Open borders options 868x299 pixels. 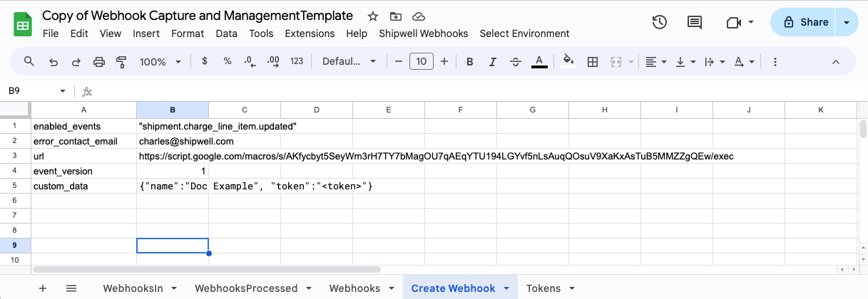pos(592,62)
